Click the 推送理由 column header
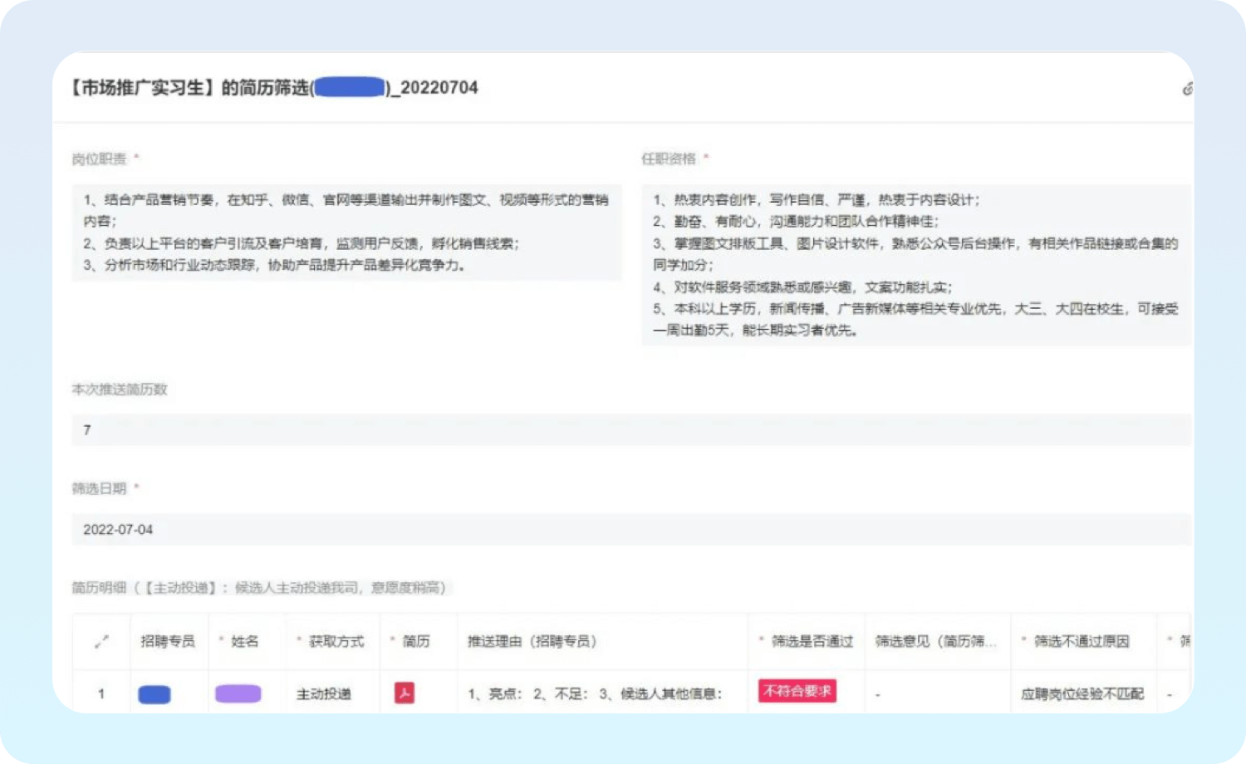The image size is (1246, 764). click(x=532, y=641)
